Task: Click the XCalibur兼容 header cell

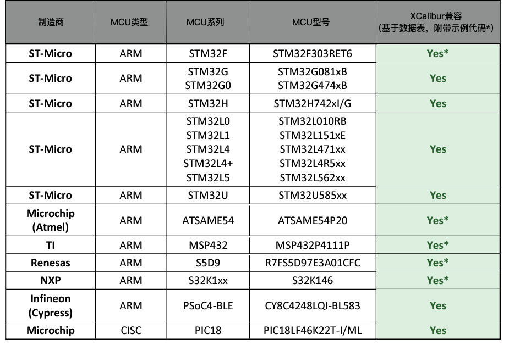Action: [437, 22]
